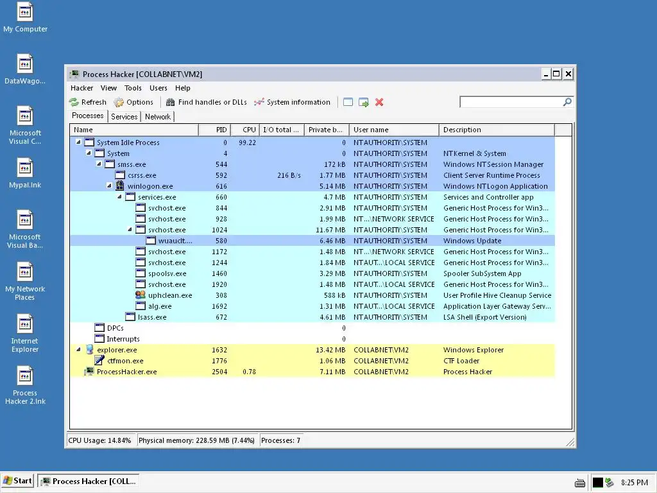Open the Help menu

pyautogui.click(x=183, y=88)
